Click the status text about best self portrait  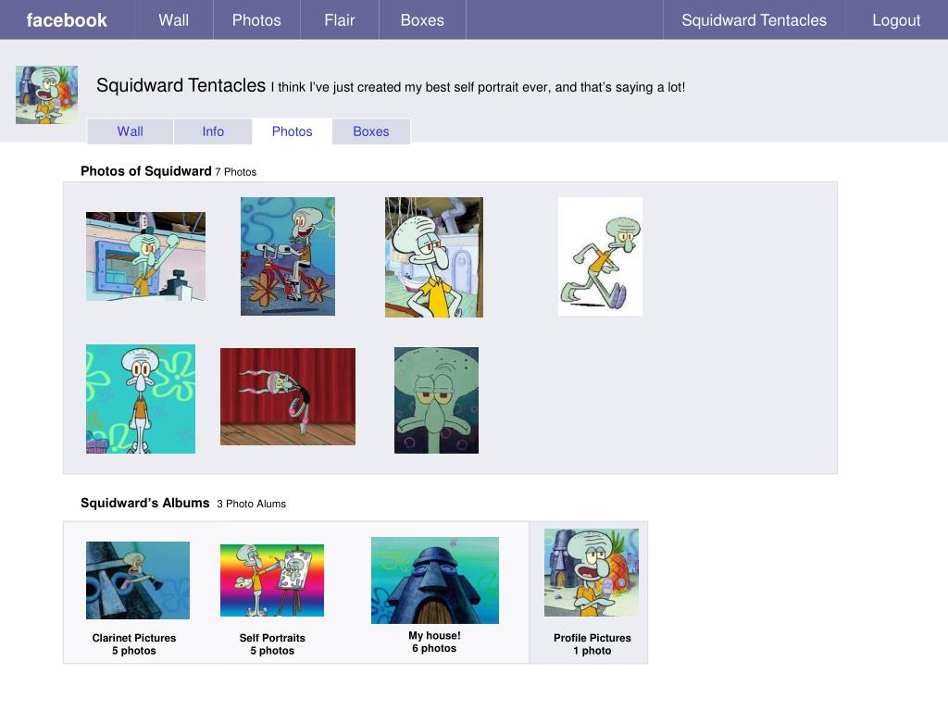coord(479,87)
